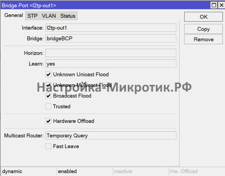Toggle Broadcast Flood checkbox
The width and height of the screenshot is (225, 176).
[x=49, y=96]
